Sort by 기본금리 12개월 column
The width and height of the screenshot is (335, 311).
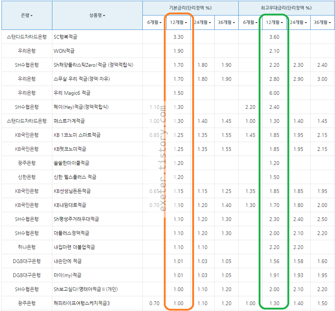pyautogui.click(x=179, y=22)
